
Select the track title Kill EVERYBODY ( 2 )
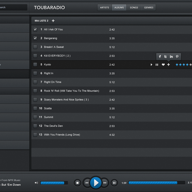click(57, 56)
